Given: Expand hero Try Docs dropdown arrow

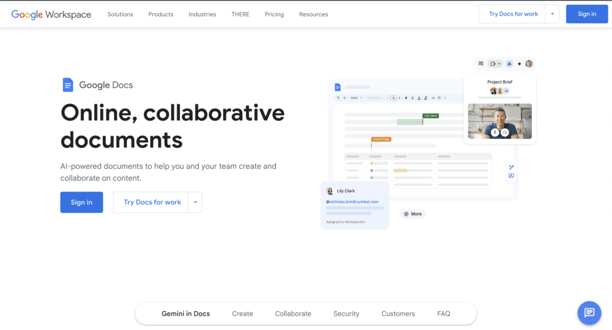Looking at the screenshot, I should [x=195, y=202].
